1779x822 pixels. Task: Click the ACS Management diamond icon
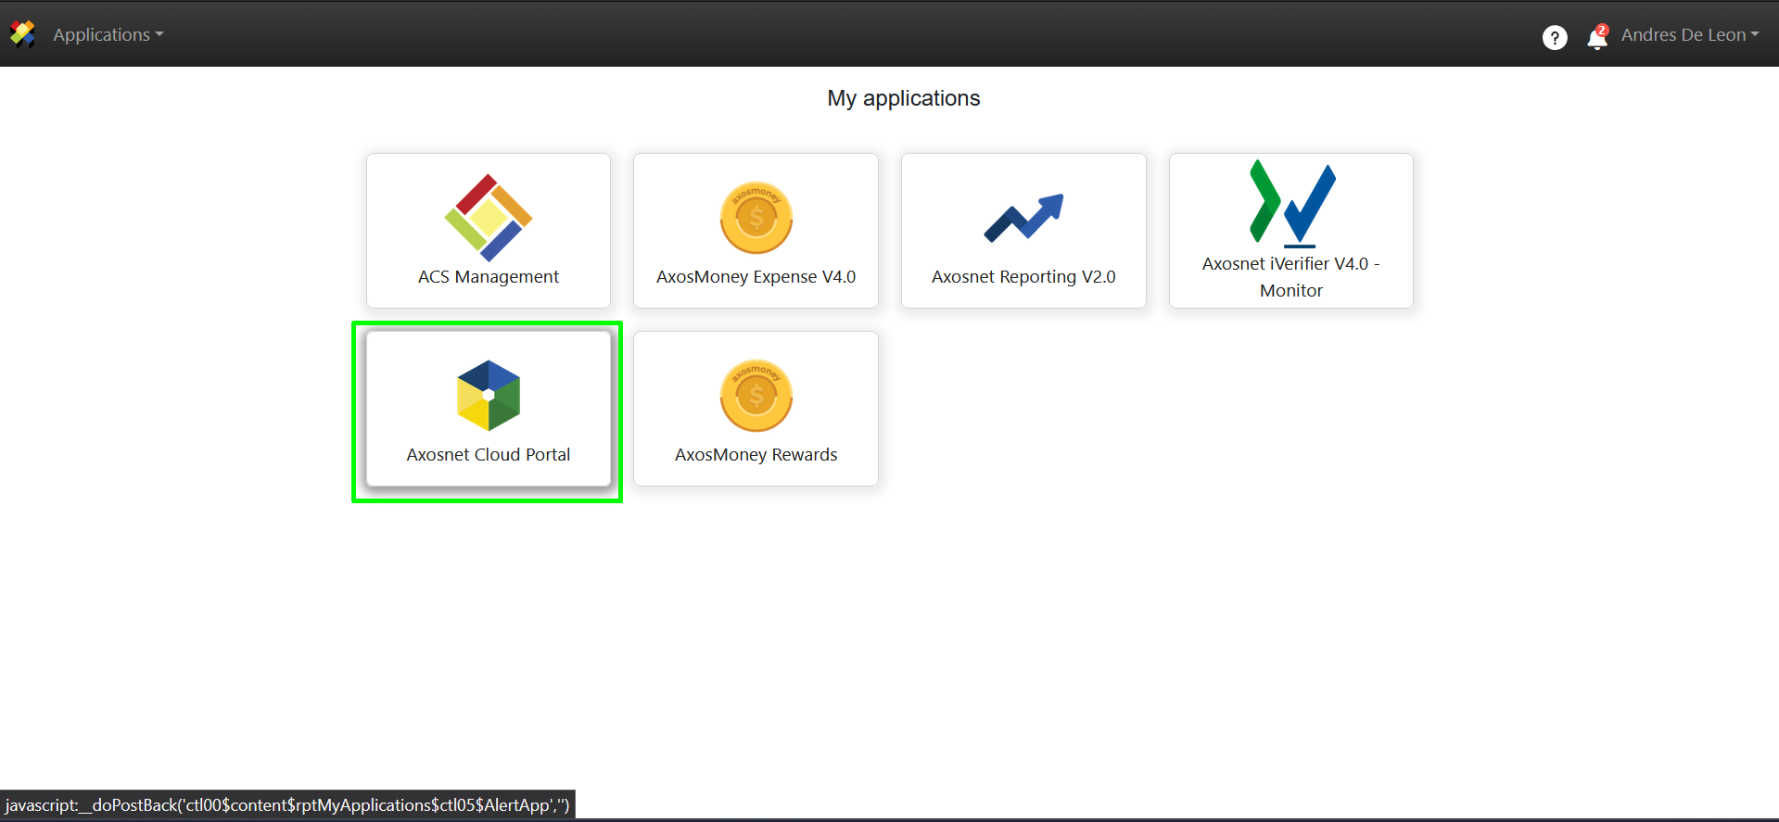(x=489, y=218)
